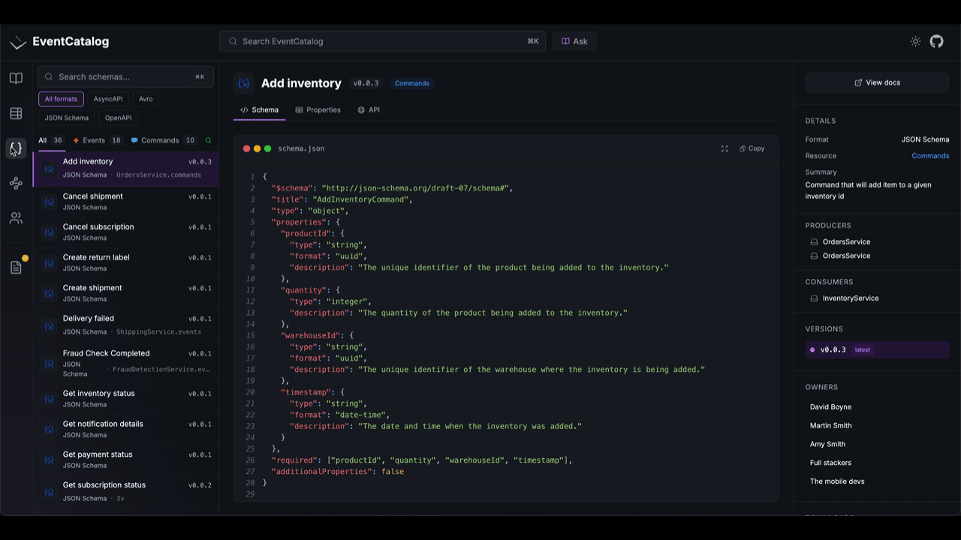
Task: Click the fullscreen expand icon on schema.json
Action: pyautogui.click(x=725, y=148)
